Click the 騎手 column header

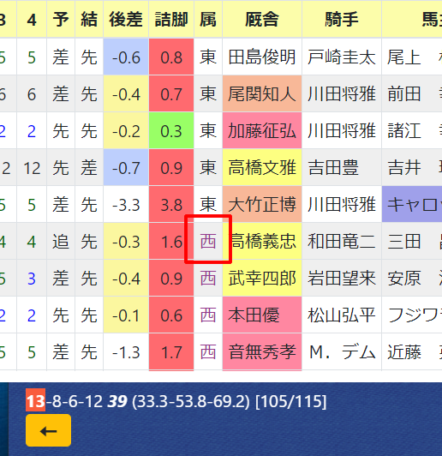pos(342,19)
